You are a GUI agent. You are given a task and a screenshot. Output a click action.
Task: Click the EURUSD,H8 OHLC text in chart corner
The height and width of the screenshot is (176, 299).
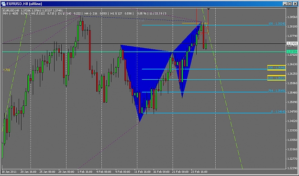(x=33, y=10)
